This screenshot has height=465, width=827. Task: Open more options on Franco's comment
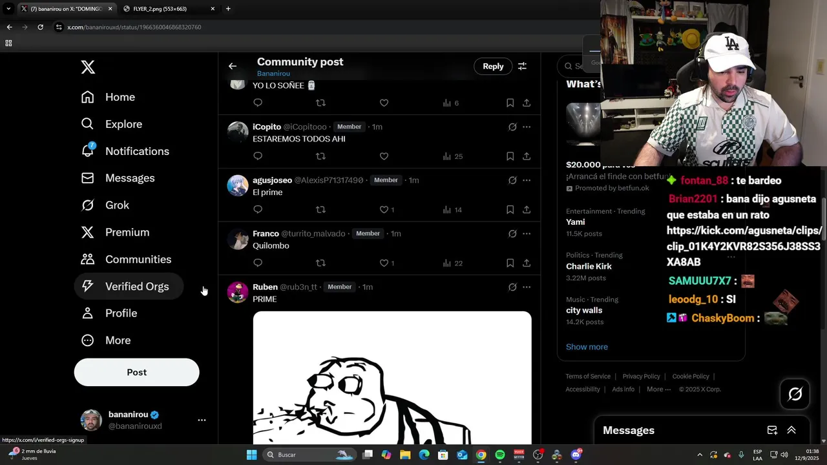point(527,233)
